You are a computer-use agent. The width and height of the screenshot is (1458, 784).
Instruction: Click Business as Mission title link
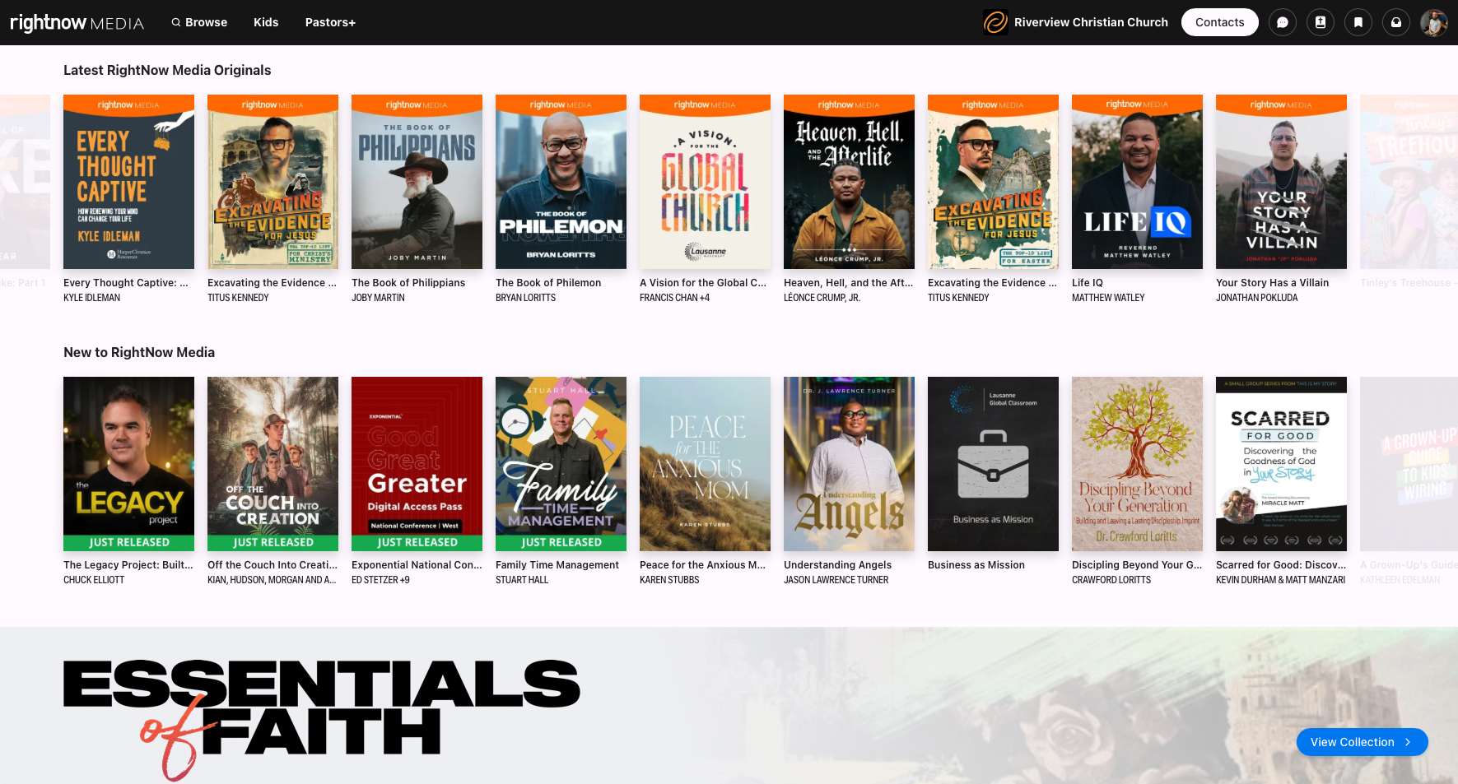click(976, 565)
